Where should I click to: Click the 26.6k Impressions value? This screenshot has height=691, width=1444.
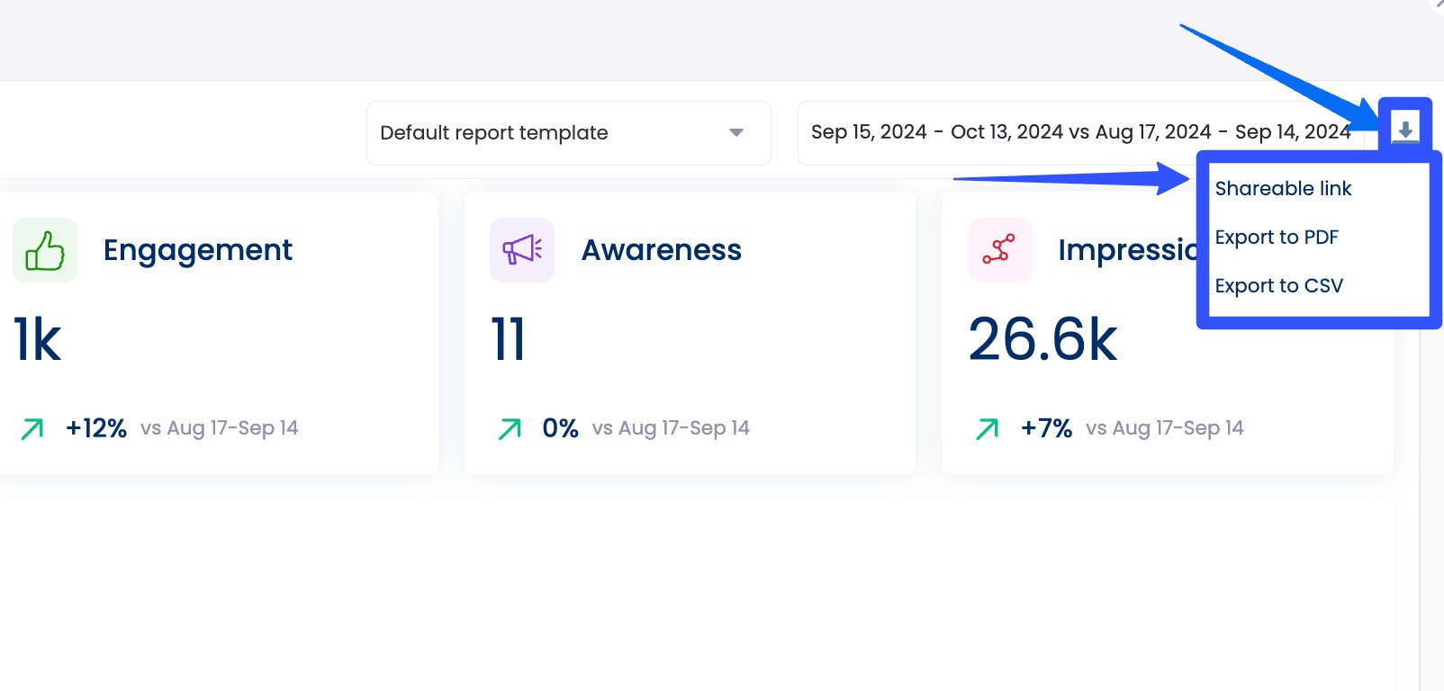pos(1042,340)
